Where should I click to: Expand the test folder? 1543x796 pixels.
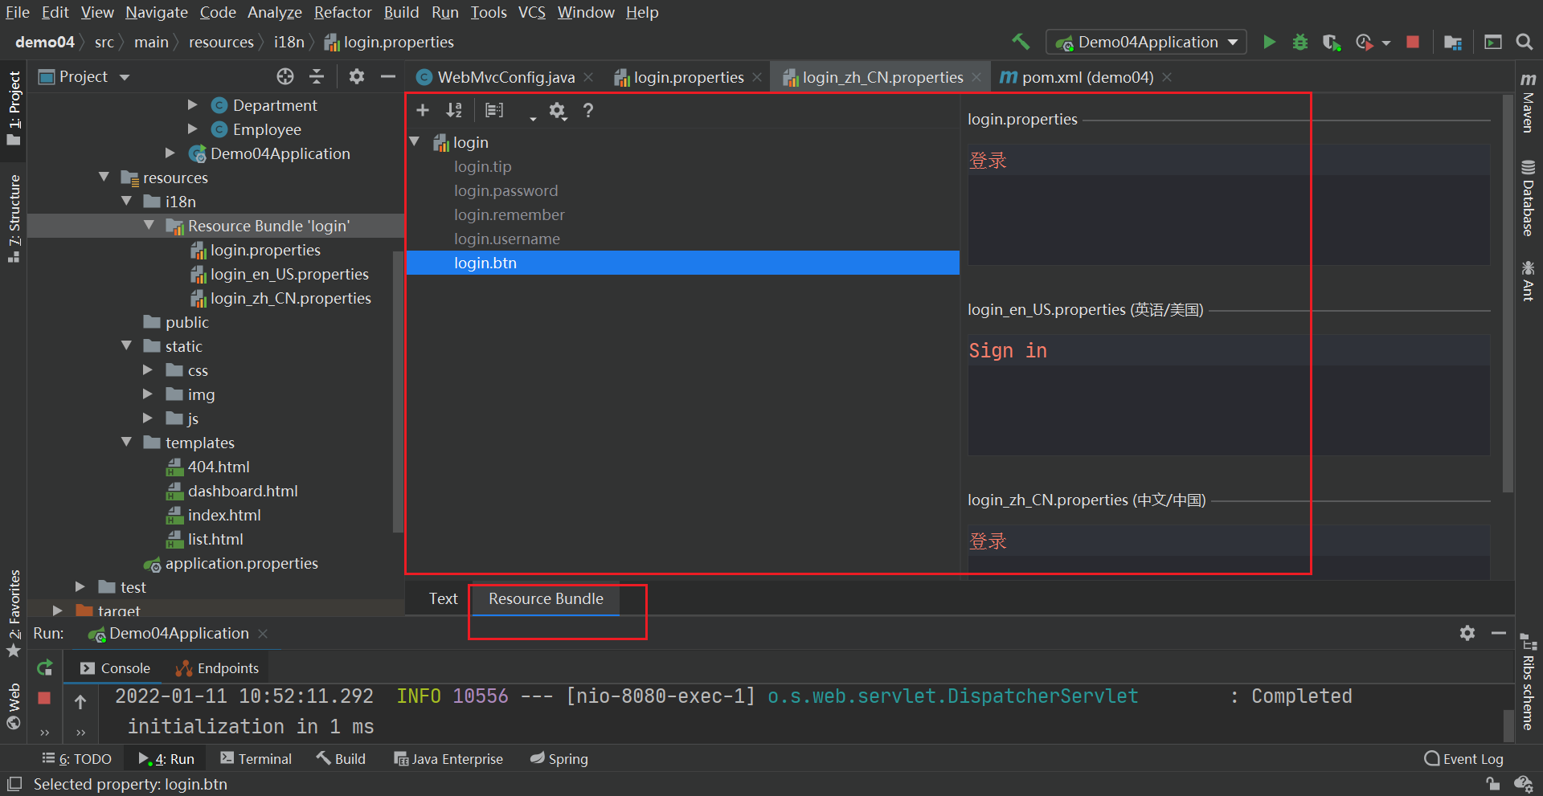pyautogui.click(x=80, y=586)
